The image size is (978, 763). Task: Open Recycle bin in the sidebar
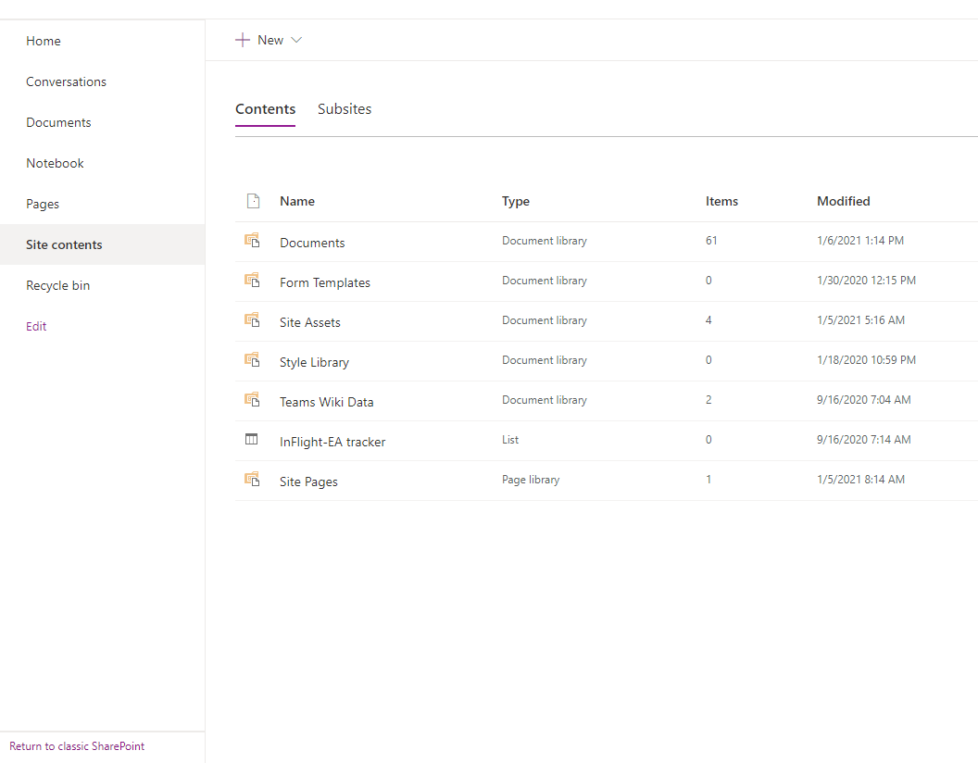pos(58,285)
